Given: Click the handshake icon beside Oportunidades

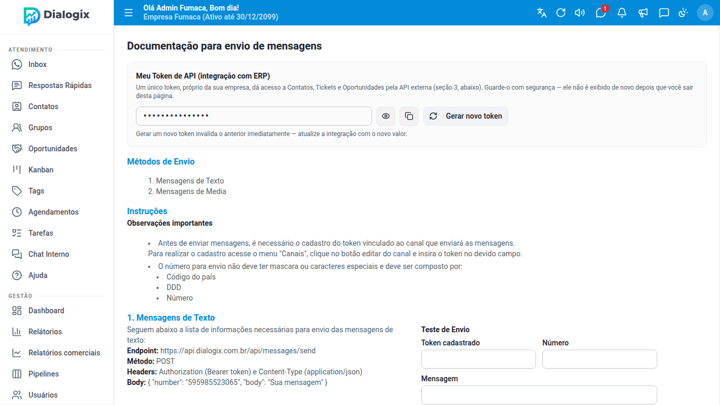Looking at the screenshot, I should (x=17, y=149).
